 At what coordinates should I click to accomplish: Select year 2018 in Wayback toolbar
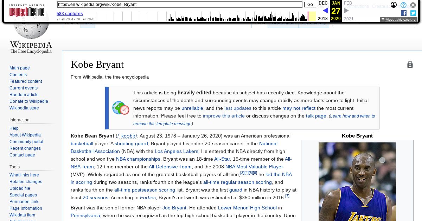click(322, 19)
